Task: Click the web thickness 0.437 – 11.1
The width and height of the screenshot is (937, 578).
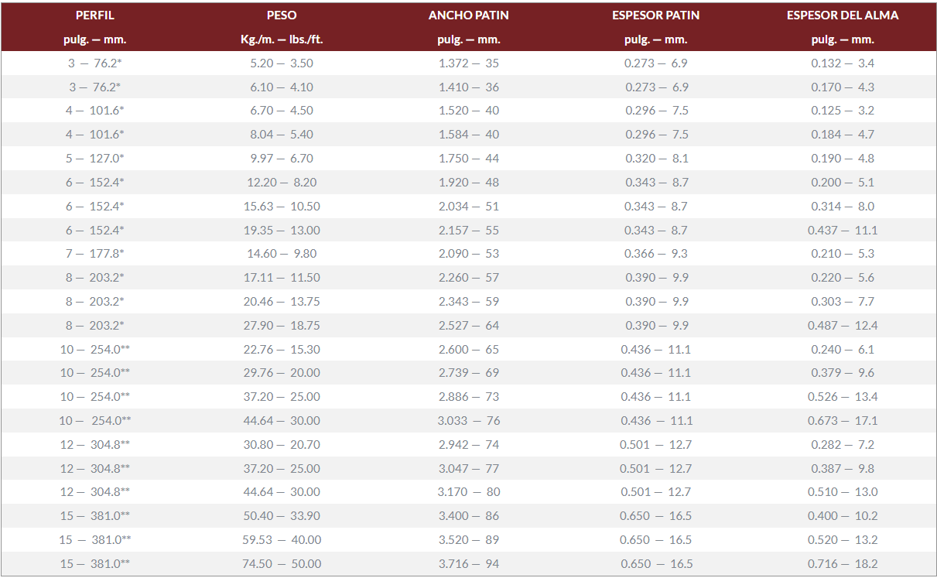Action: coord(843,231)
